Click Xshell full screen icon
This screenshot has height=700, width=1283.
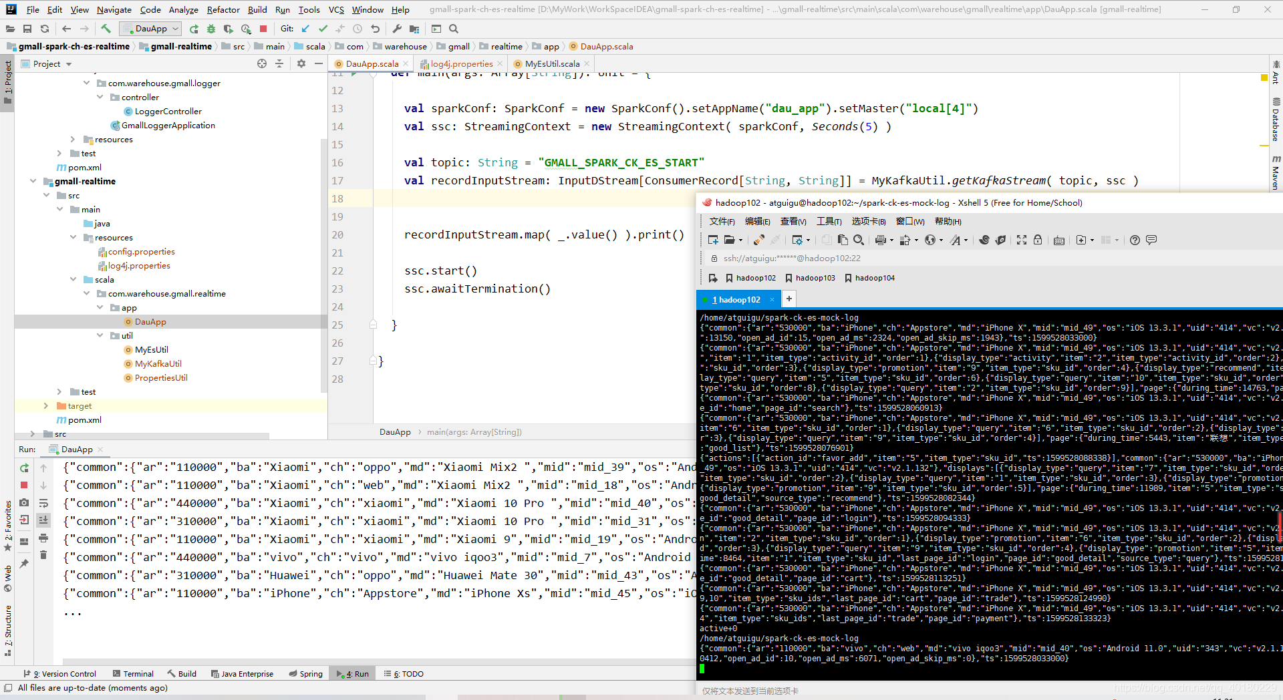[1022, 240]
